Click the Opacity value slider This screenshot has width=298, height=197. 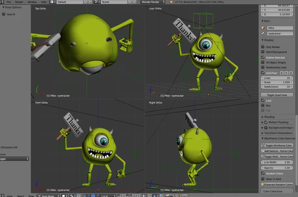[277, 168]
